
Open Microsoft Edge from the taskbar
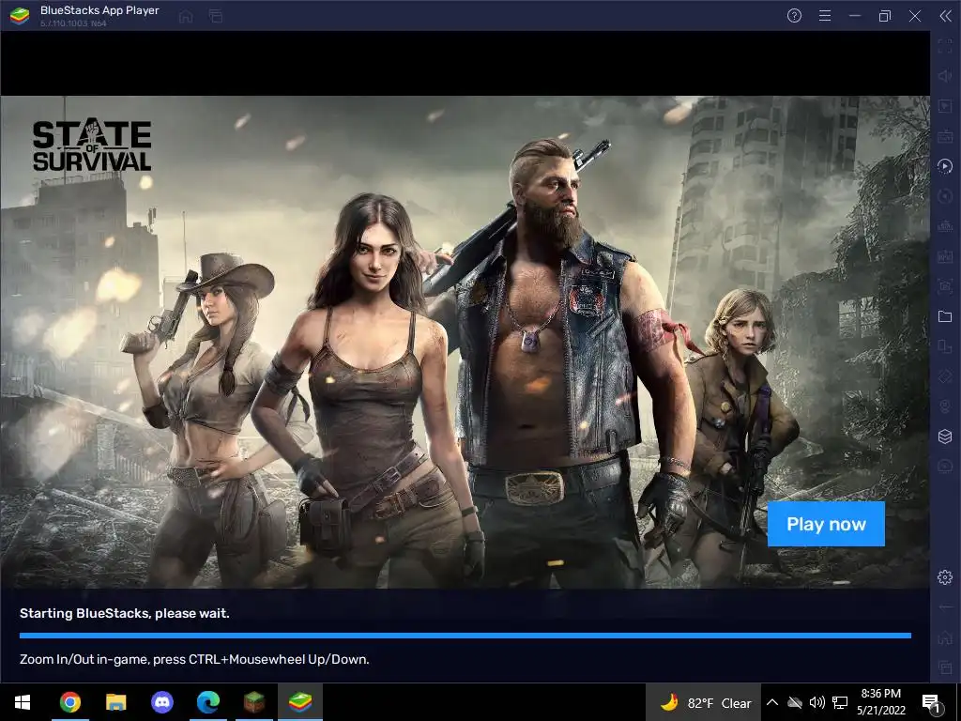[x=207, y=702]
